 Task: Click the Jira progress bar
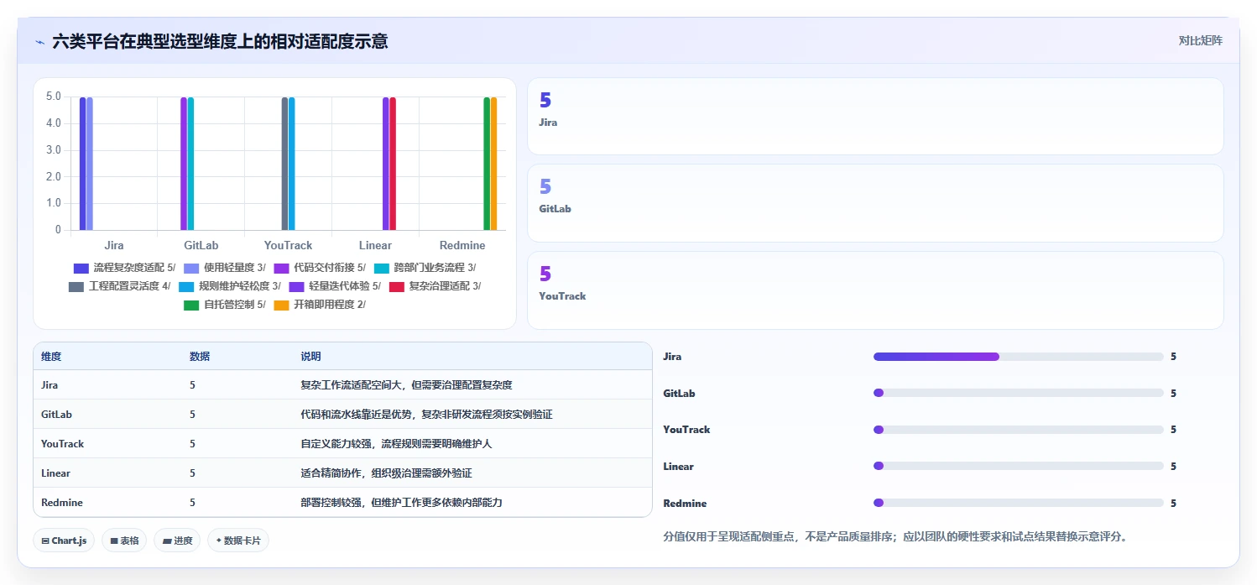(1018, 357)
